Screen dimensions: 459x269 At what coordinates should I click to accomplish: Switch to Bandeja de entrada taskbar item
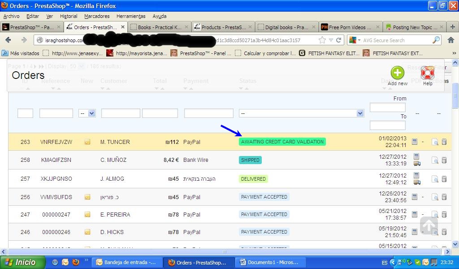point(127,262)
